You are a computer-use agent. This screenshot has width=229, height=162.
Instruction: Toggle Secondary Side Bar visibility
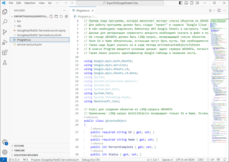point(192,3)
